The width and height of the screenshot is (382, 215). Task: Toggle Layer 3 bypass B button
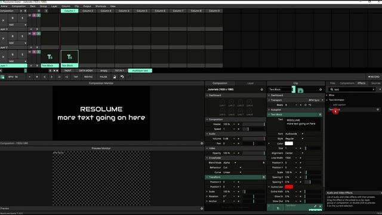pyautogui.click(x=13, y=18)
